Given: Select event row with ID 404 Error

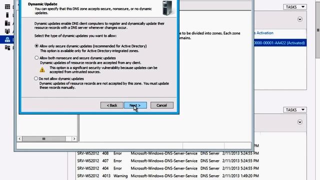Looking at the screenshot, I should (168, 168).
